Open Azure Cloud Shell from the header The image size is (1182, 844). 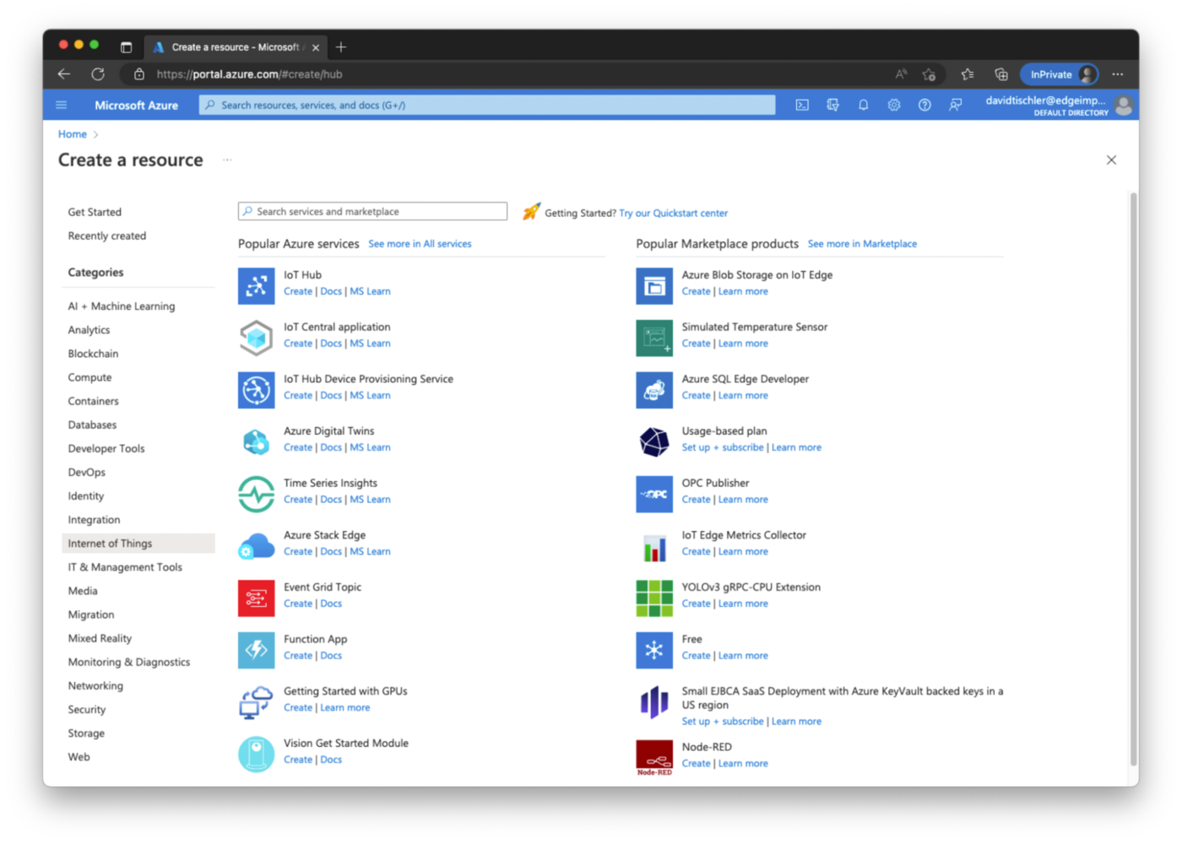click(802, 105)
